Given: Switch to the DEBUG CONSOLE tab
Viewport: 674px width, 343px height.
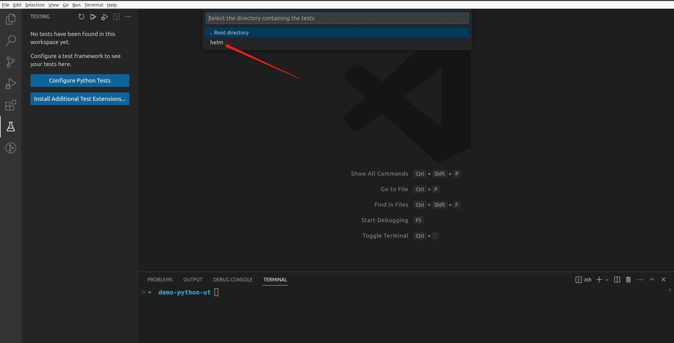Looking at the screenshot, I should [233, 279].
